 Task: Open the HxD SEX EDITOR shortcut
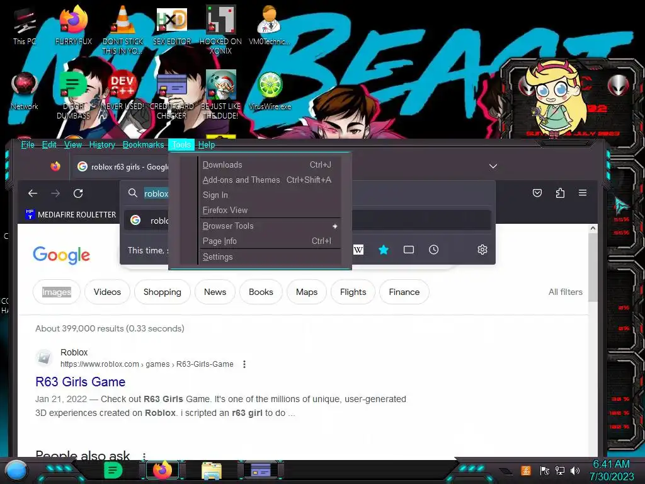pyautogui.click(x=171, y=26)
